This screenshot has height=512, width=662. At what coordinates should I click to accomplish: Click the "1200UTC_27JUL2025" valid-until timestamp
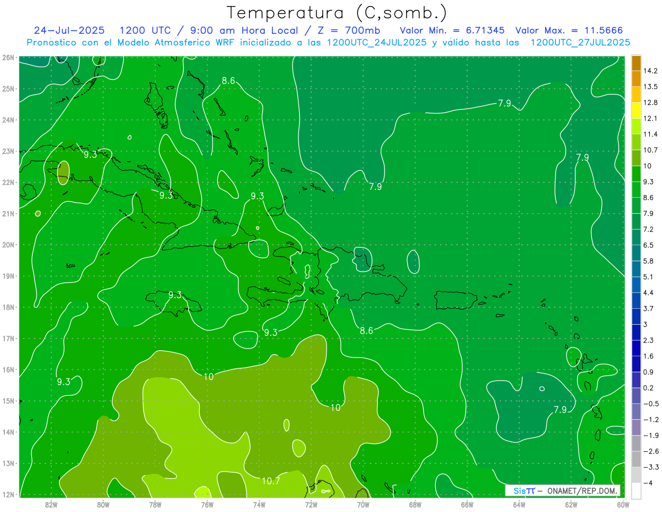tap(580, 43)
